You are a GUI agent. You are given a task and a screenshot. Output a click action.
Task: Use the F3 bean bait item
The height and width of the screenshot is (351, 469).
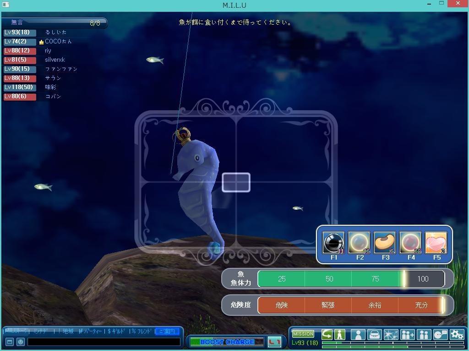pyautogui.click(x=385, y=243)
